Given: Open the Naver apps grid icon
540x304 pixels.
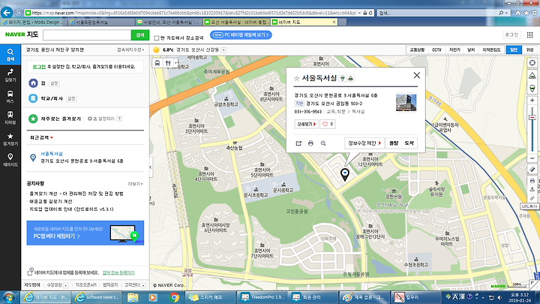Looking at the screenshot, I should tap(530, 35).
